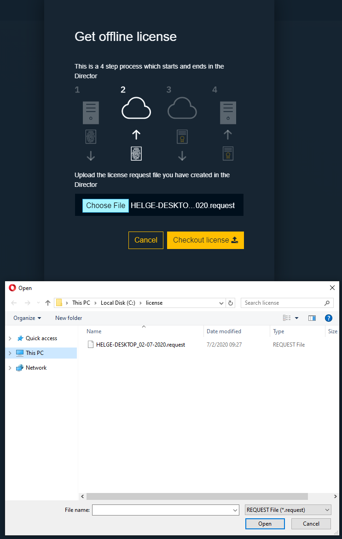Screen dimensions: 342x539
Task: Expand the Quick access tree node
Action: [10, 338]
